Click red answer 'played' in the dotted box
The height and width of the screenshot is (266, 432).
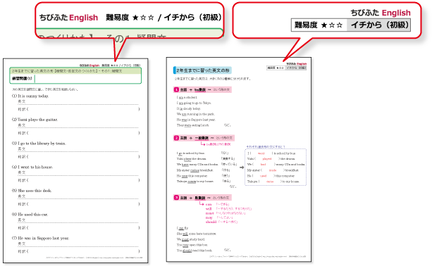(266, 159)
